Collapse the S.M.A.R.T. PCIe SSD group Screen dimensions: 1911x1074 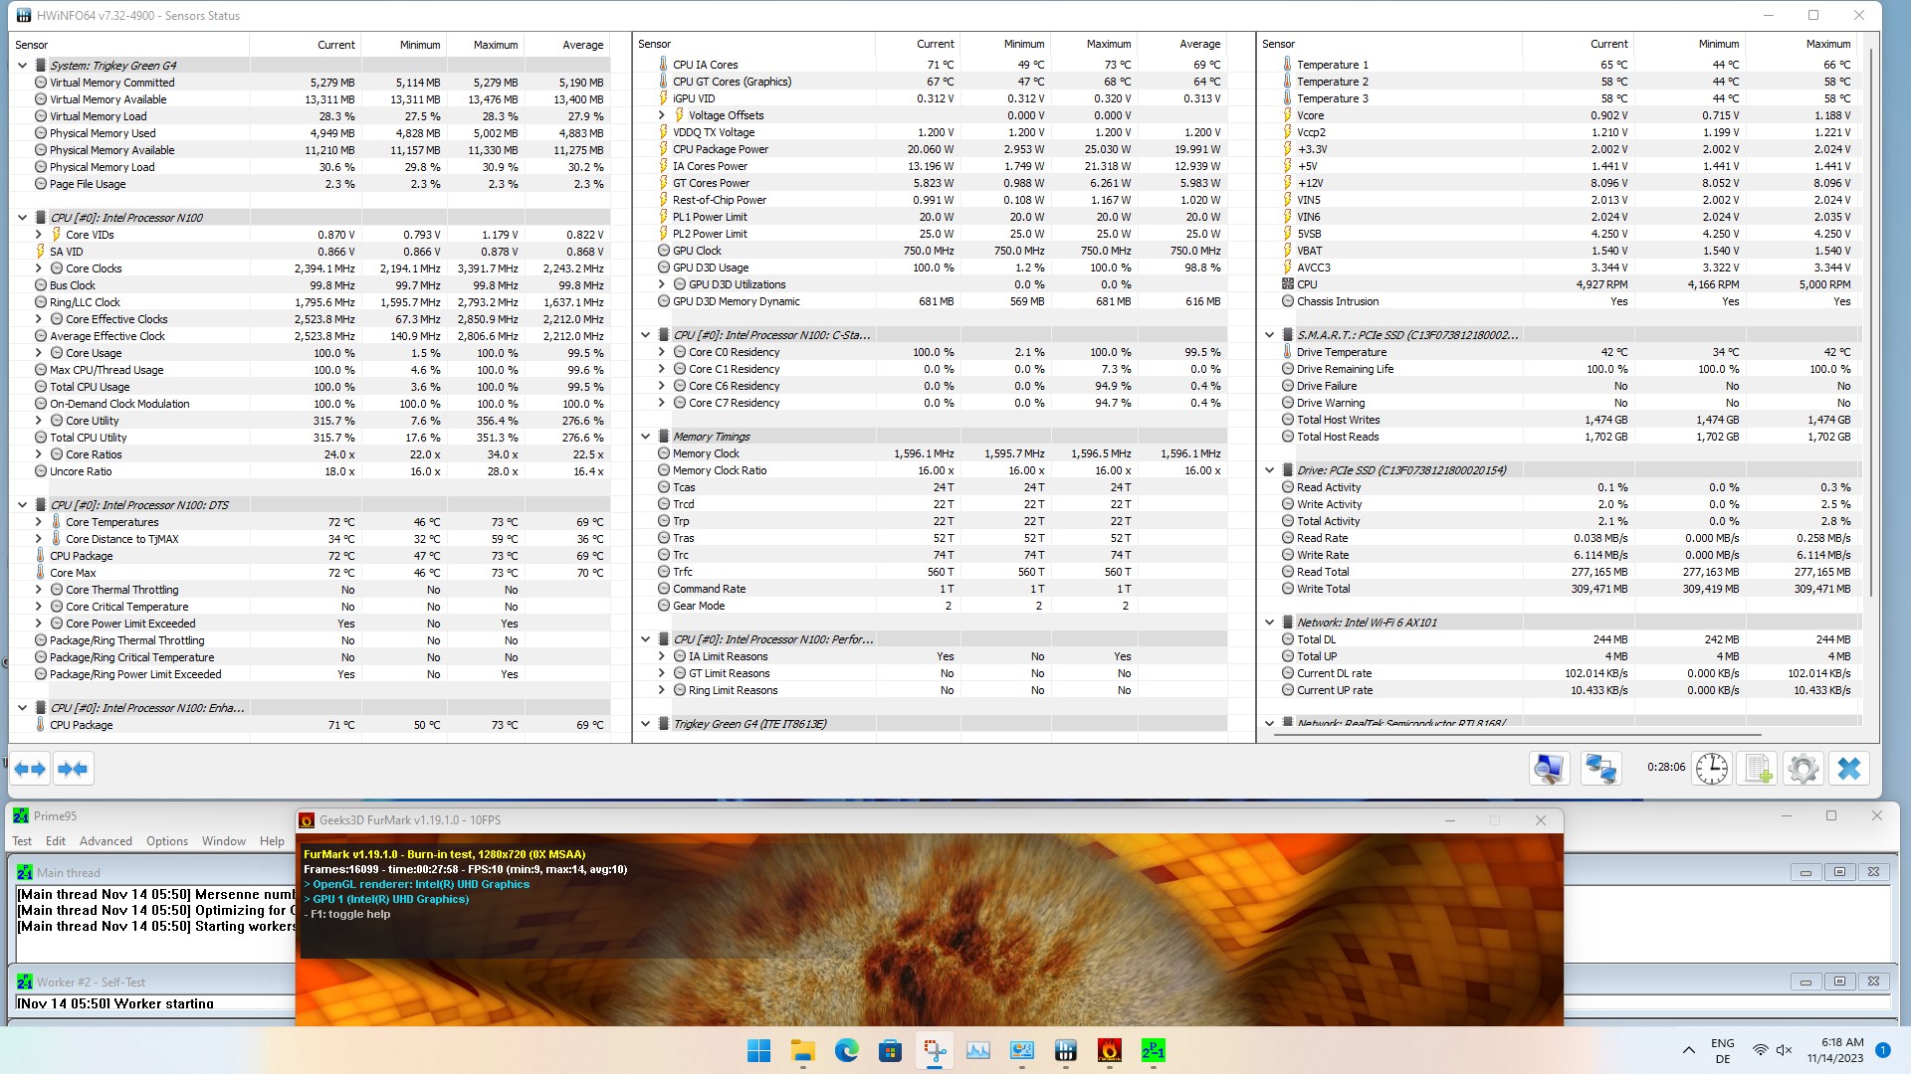[x=1269, y=335]
